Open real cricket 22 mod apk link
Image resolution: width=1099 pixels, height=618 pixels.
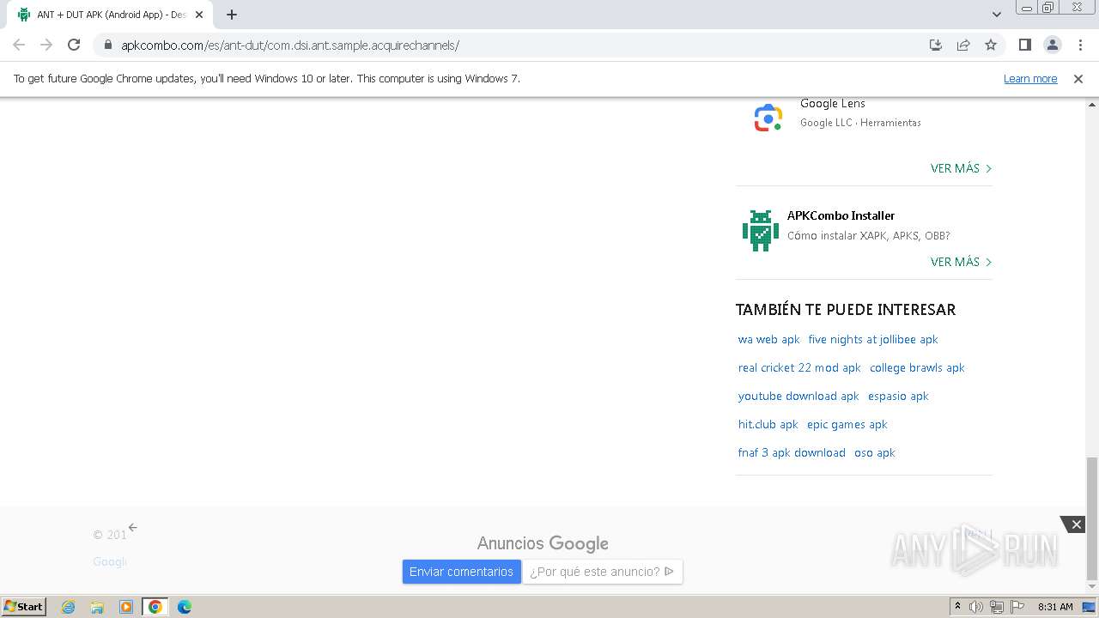click(x=799, y=367)
